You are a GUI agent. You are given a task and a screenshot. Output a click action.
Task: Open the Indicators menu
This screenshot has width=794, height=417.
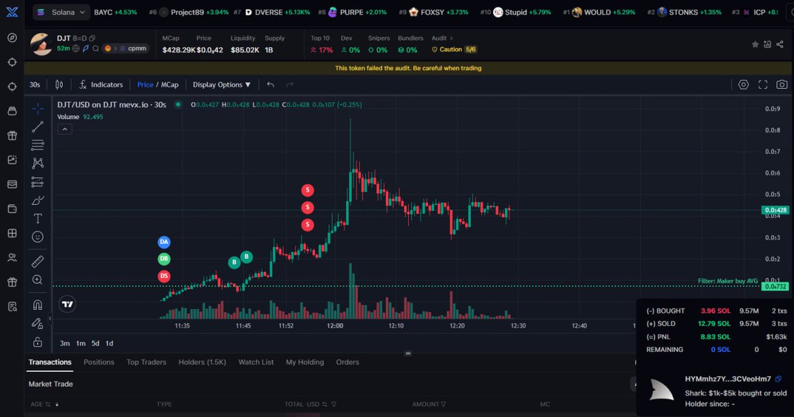point(101,85)
